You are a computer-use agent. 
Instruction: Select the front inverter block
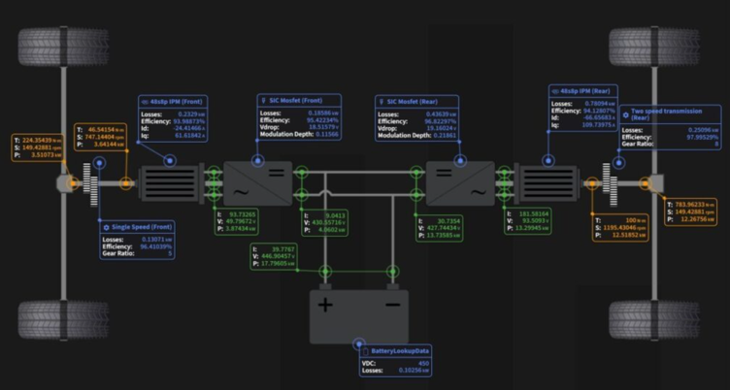(258, 183)
